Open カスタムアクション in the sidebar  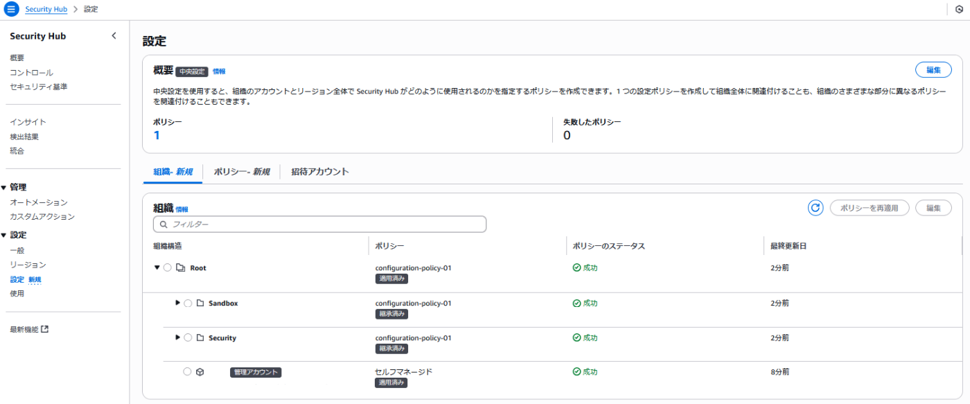point(42,217)
